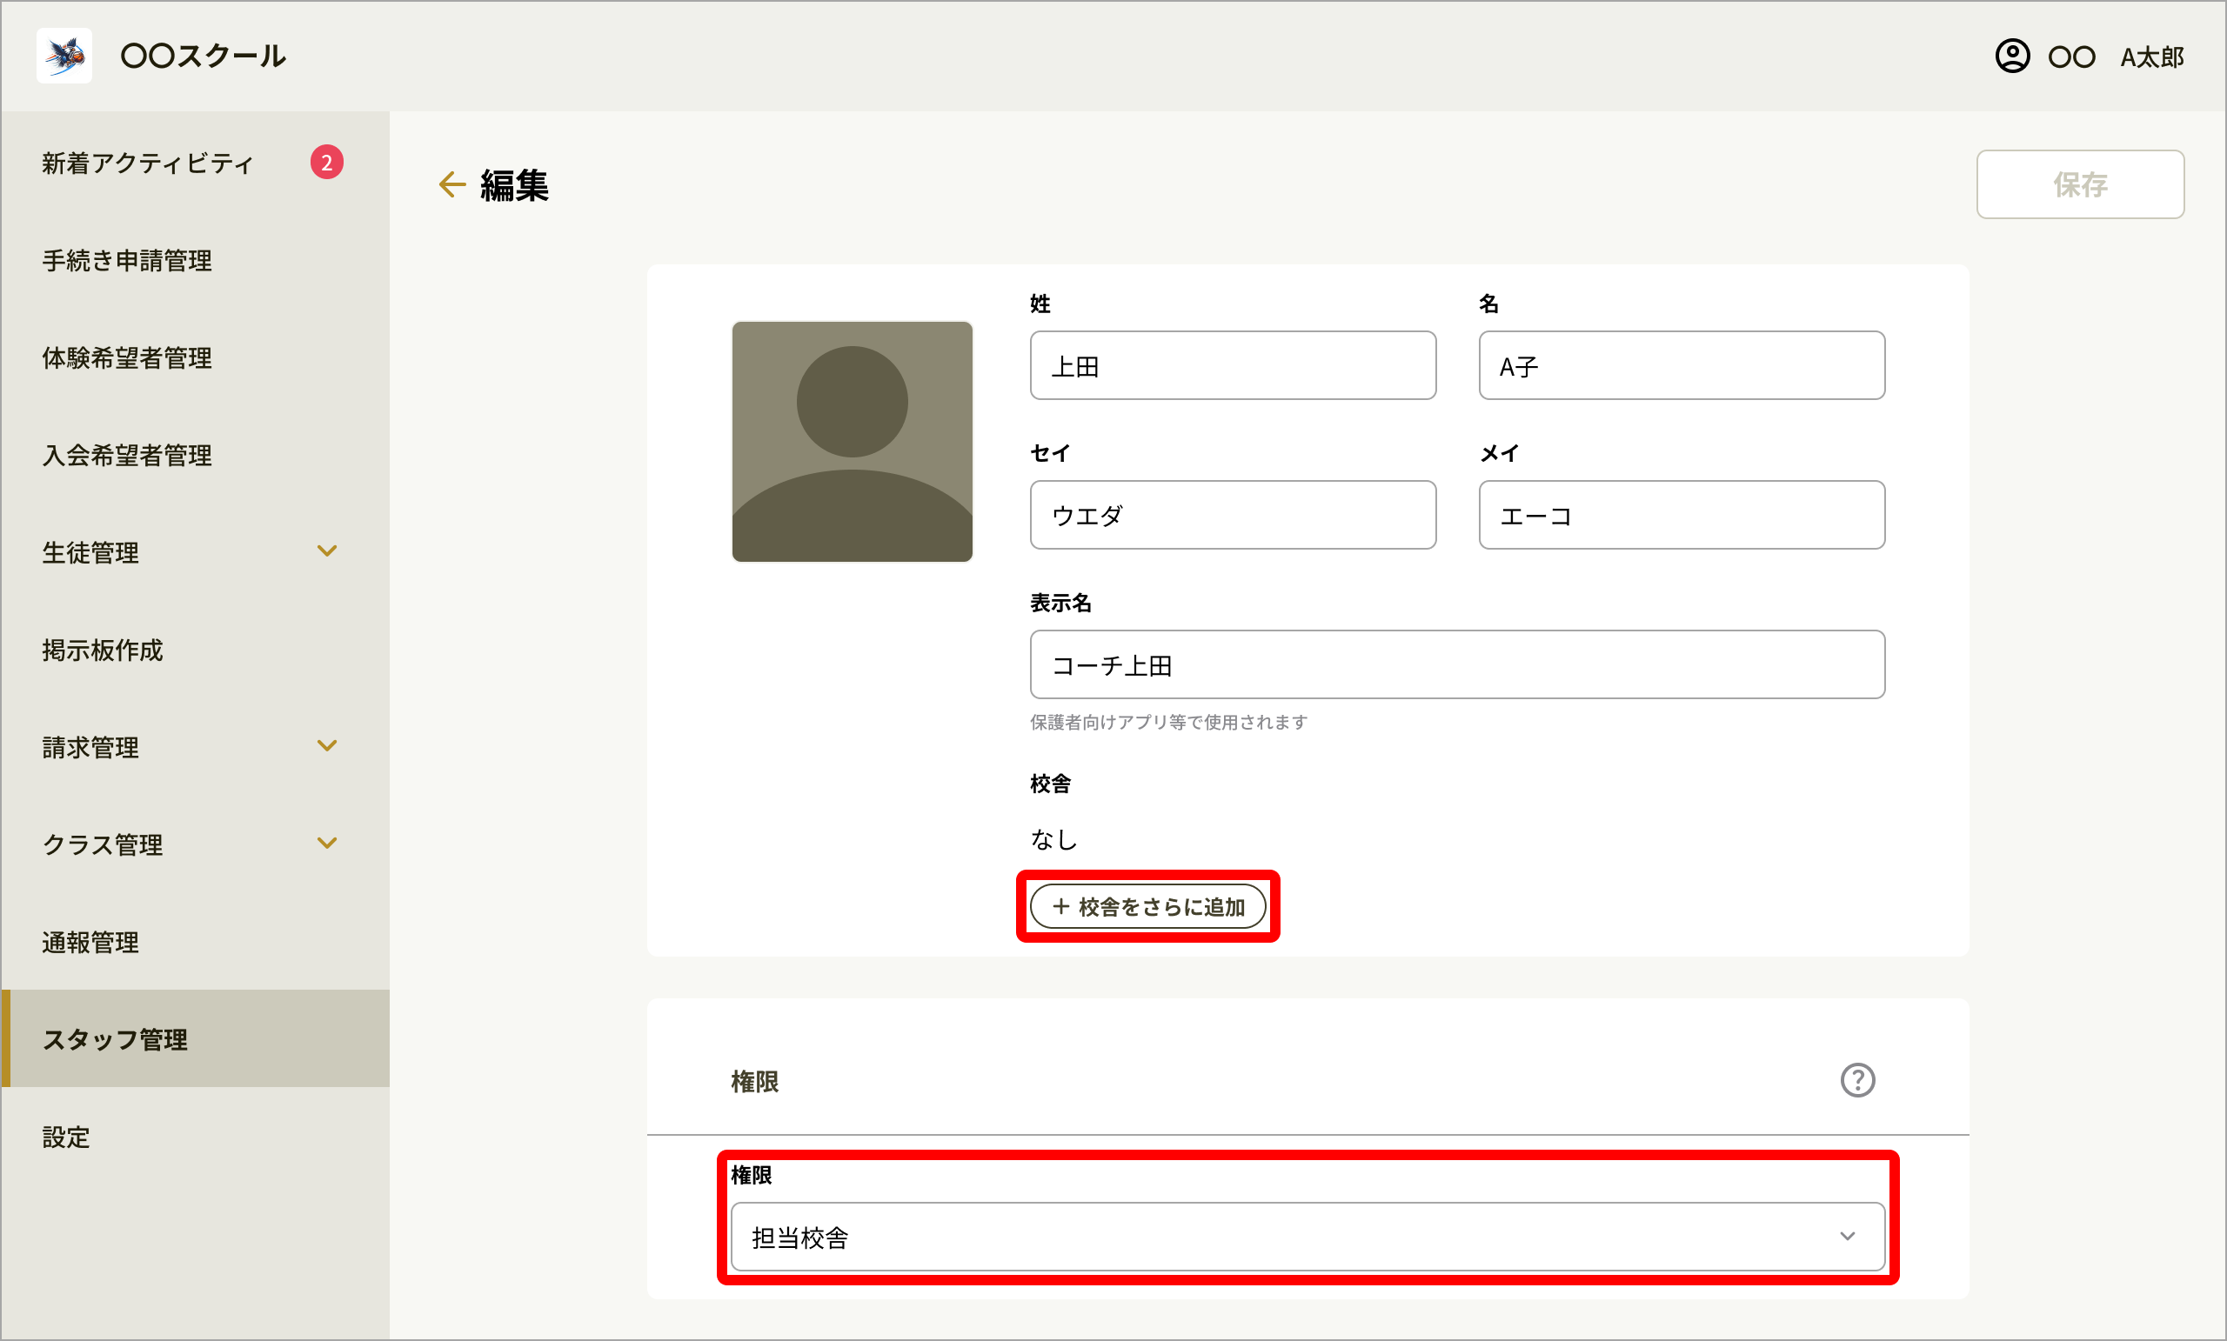Click the メイ field containing エーコ

[x=1681, y=514]
